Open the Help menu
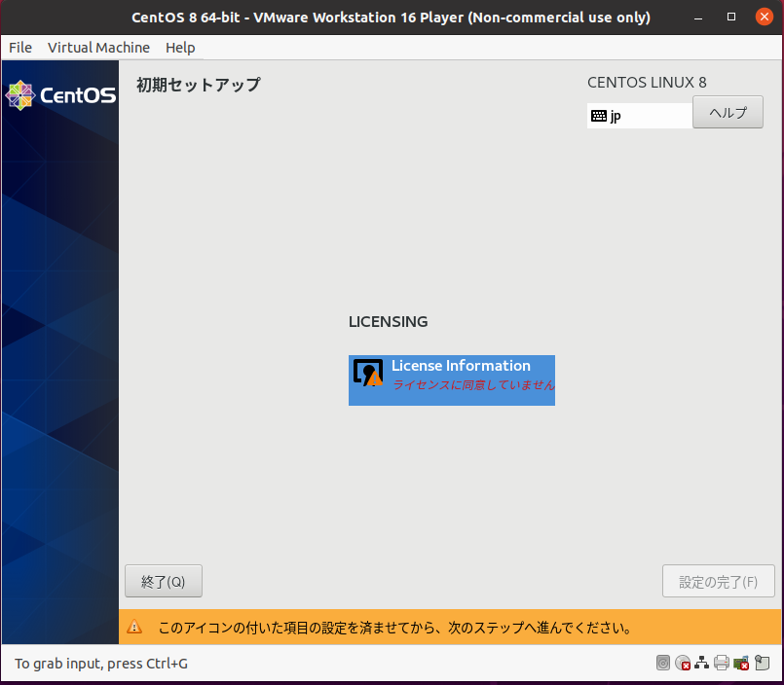 (180, 48)
